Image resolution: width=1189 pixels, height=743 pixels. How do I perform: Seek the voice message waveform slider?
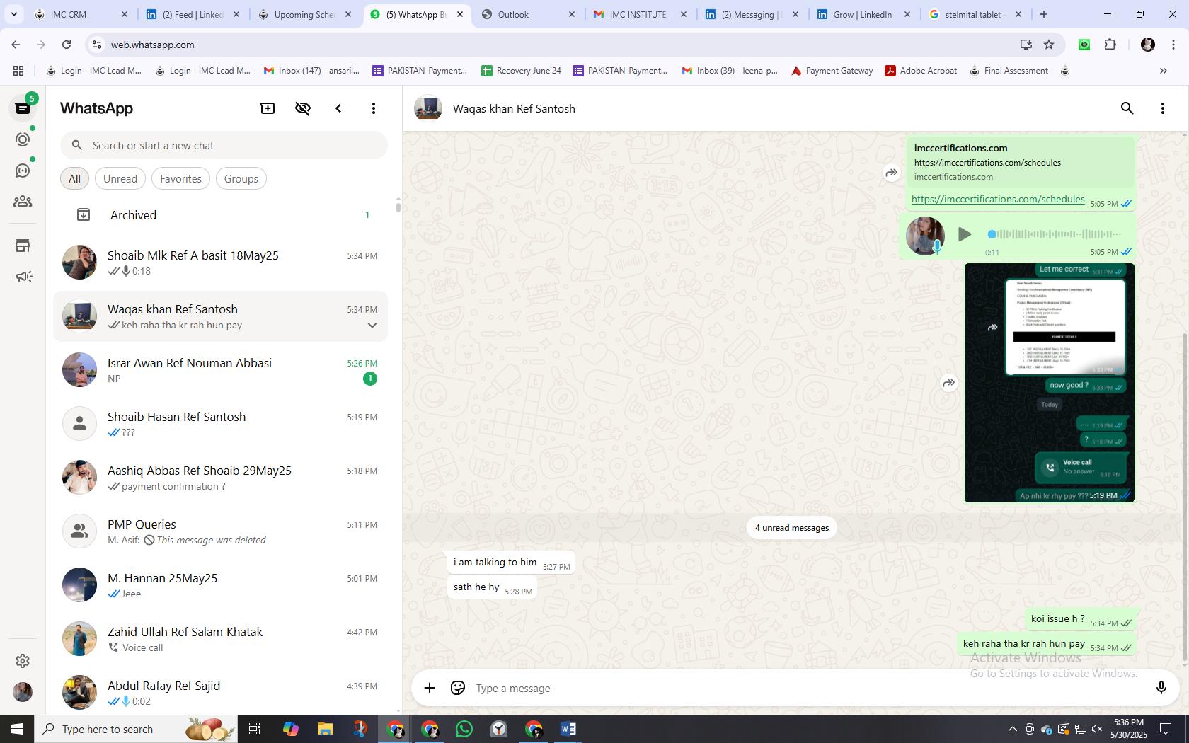tap(1055, 234)
